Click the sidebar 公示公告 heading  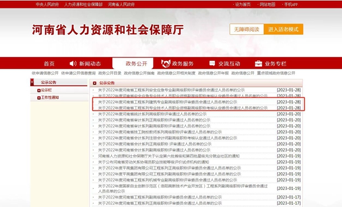click(48, 82)
